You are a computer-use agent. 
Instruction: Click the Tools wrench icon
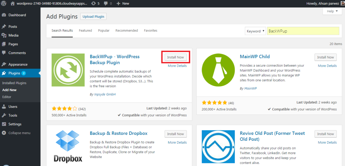[x=4, y=115]
